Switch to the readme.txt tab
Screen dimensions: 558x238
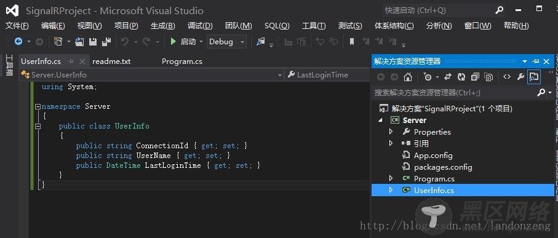tap(111, 61)
